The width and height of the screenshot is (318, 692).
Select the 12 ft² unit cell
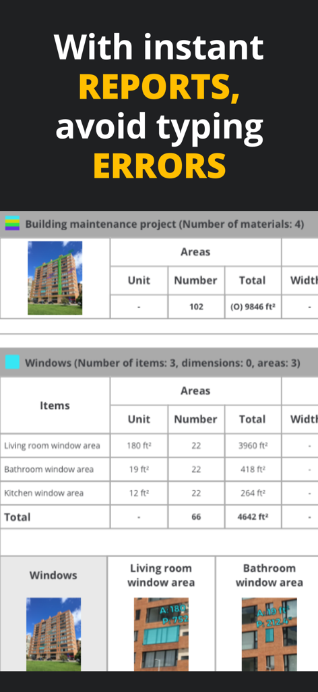pyautogui.click(x=139, y=493)
